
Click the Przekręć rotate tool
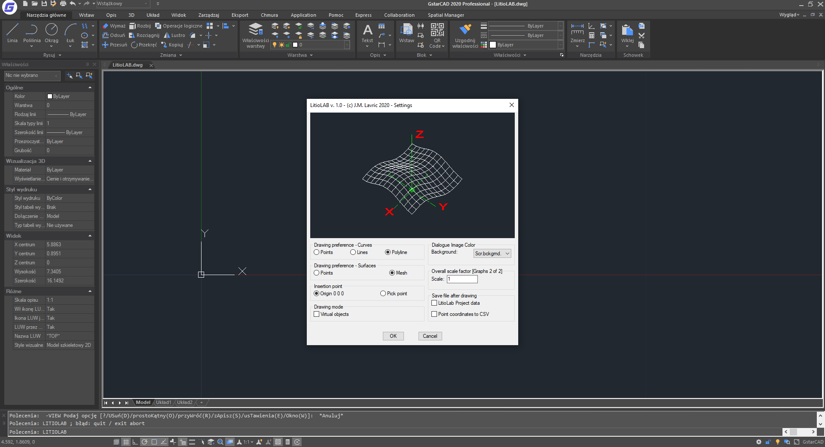click(144, 45)
